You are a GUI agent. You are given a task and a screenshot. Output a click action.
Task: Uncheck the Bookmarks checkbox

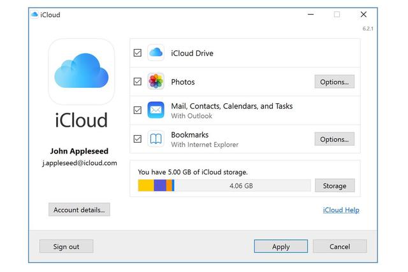tap(138, 139)
